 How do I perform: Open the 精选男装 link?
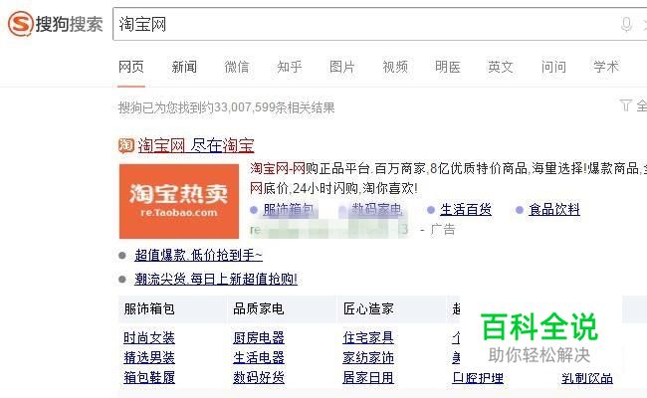pyautogui.click(x=149, y=357)
